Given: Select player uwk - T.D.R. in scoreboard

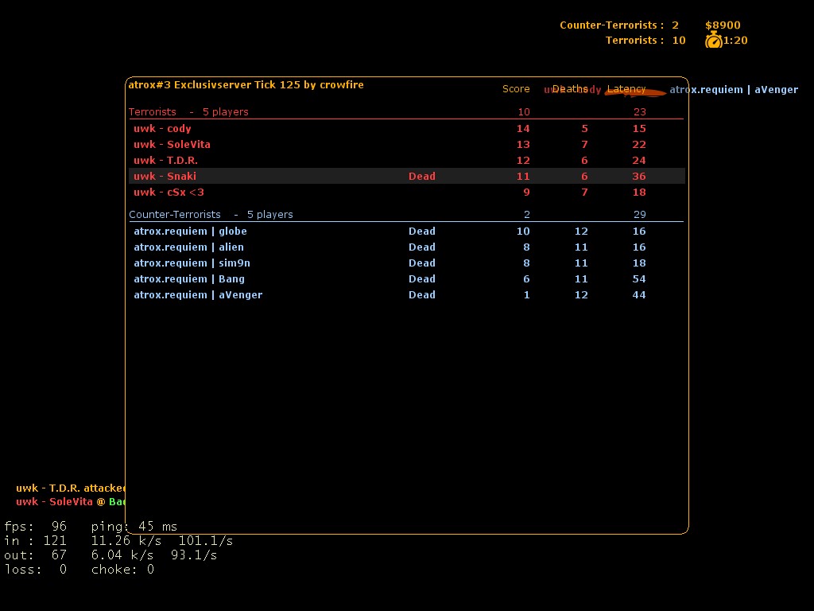Looking at the screenshot, I should tap(165, 161).
